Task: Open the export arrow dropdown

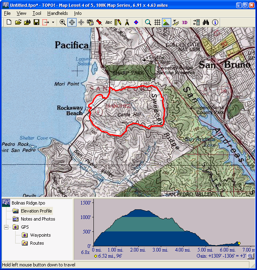Action: (x=53, y=22)
